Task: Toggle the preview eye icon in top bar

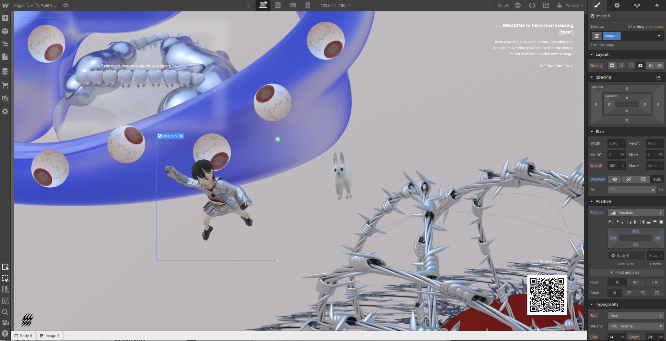Action: [66, 5]
